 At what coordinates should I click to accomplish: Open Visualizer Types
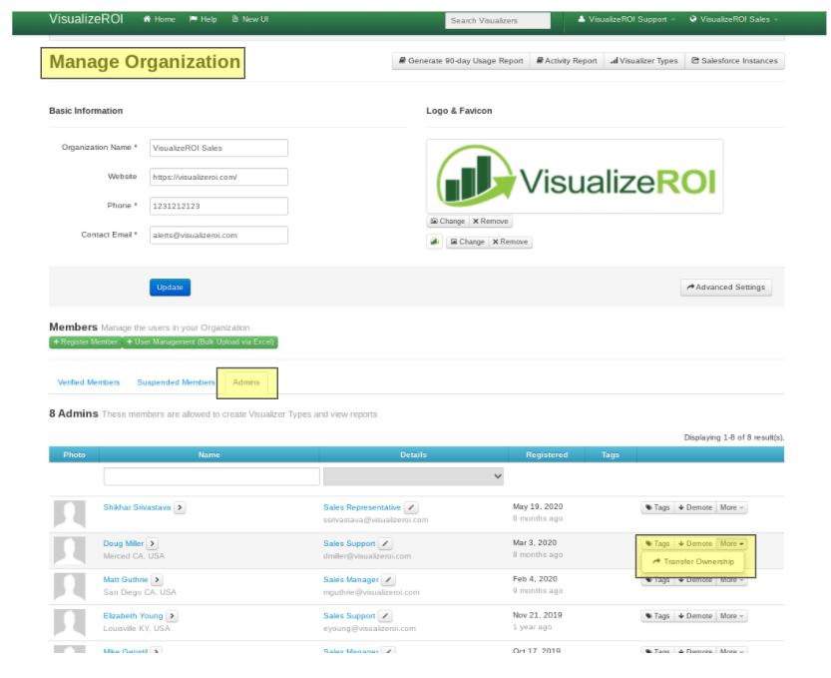(643, 61)
